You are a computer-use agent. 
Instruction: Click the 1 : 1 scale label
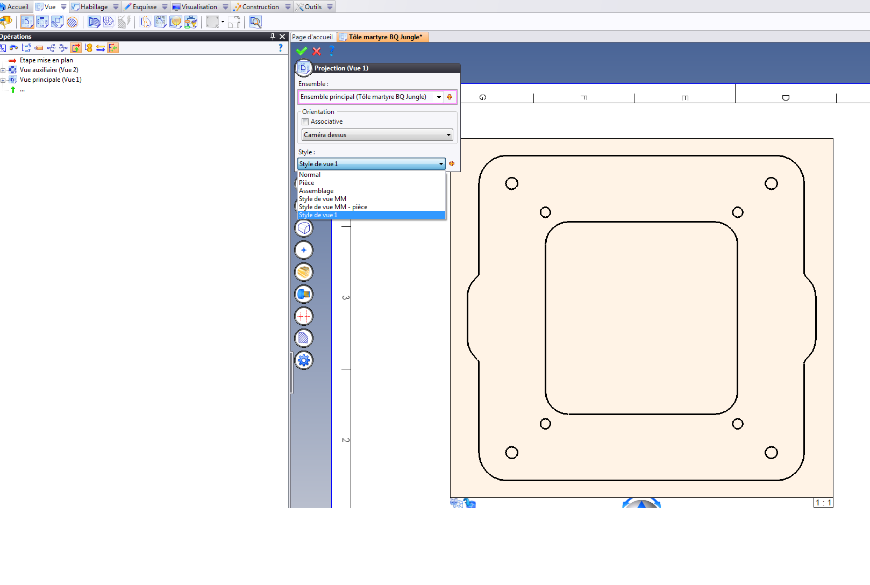pos(823,503)
